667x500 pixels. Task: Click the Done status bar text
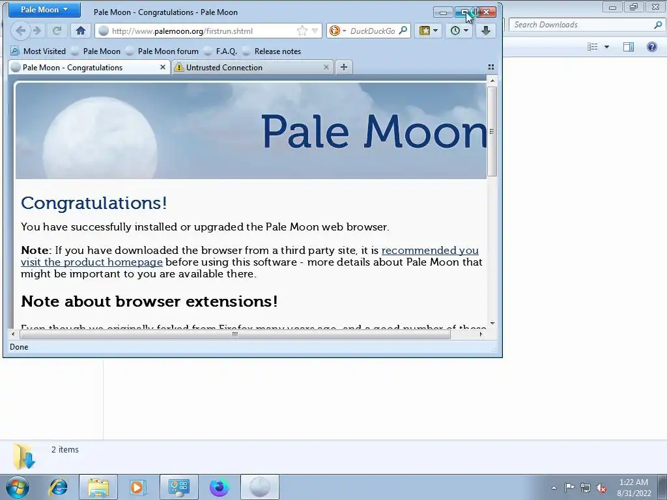[x=19, y=347]
